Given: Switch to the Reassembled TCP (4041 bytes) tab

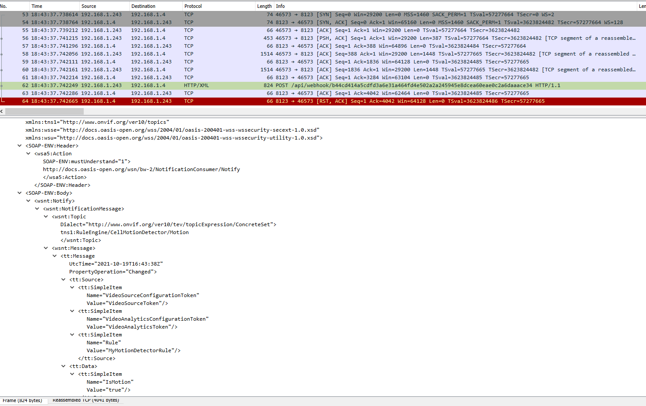Looking at the screenshot, I should (x=86, y=400).
